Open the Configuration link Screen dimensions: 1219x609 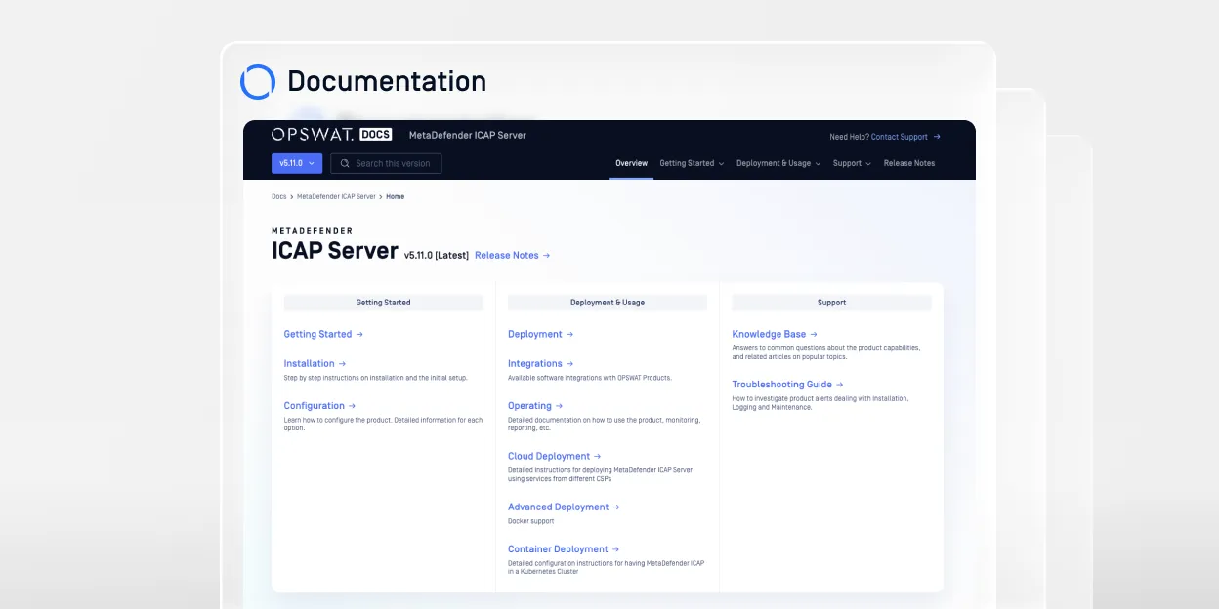[319, 406]
